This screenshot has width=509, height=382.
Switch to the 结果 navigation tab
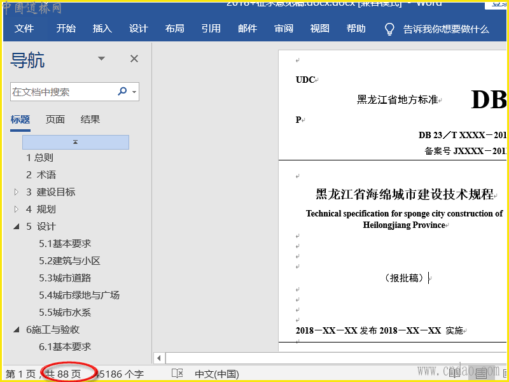(x=90, y=120)
